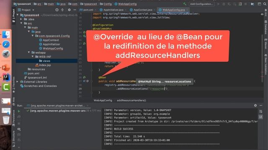Viewport: 268px width, 150px height.
Task: Collapse the WEB-INF folder arrow
Action: coord(33,57)
